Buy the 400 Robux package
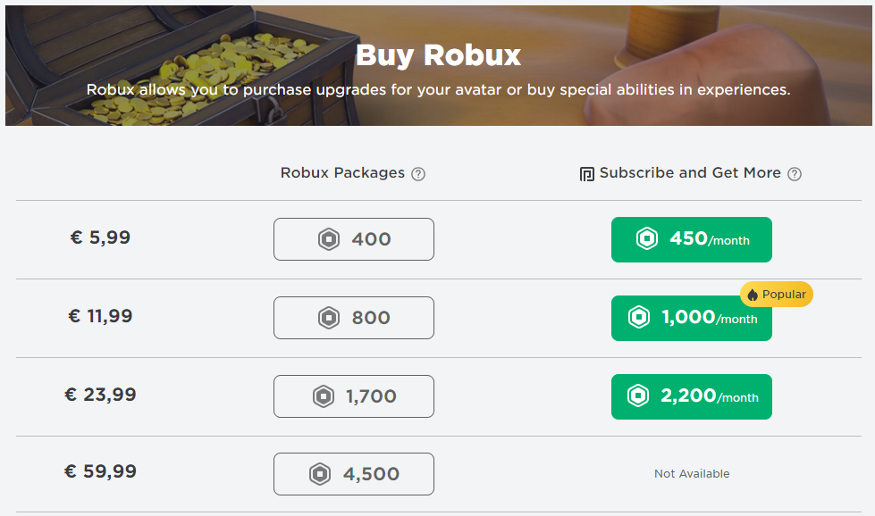The height and width of the screenshot is (516, 875). pyautogui.click(x=354, y=239)
